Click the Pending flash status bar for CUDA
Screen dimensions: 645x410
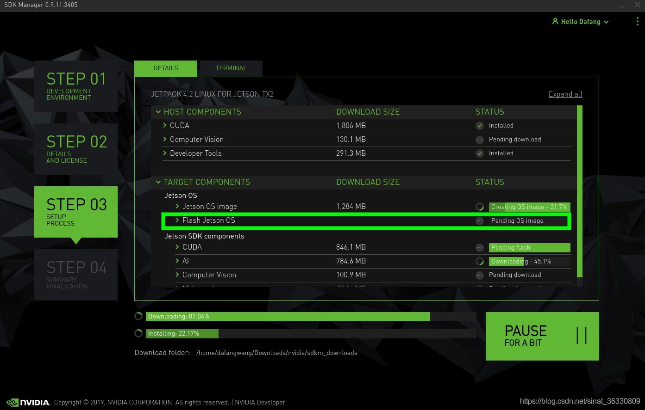529,248
